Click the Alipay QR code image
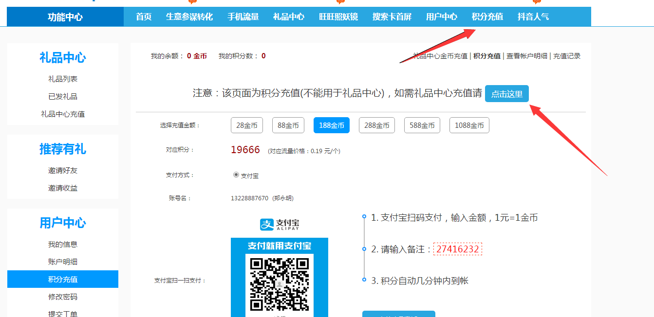This screenshot has height=317, width=654. [x=280, y=284]
